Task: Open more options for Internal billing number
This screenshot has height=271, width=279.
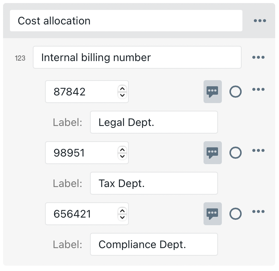Action: point(258,57)
